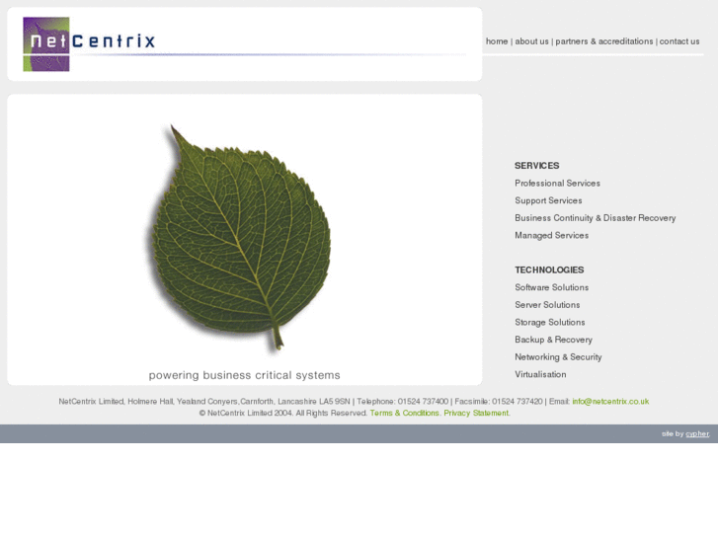Click the facsimile number 01524 737420

pyautogui.click(x=517, y=402)
